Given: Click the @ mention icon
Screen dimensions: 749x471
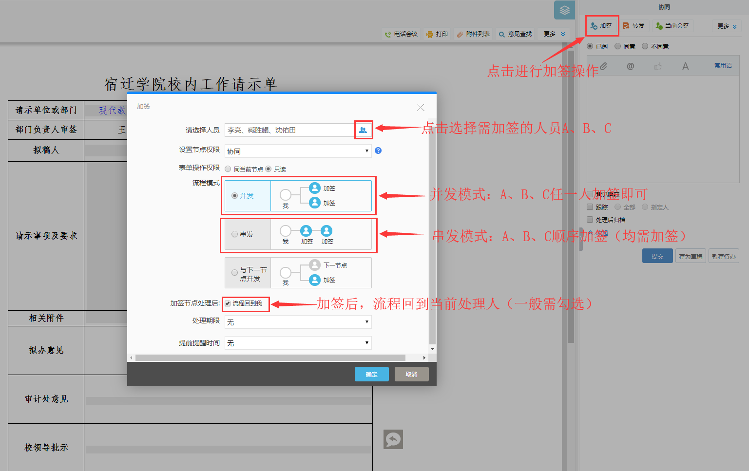Looking at the screenshot, I should point(630,66).
